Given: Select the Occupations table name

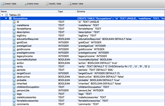Looking at the screenshot, I should pyautogui.click(x=20, y=18).
